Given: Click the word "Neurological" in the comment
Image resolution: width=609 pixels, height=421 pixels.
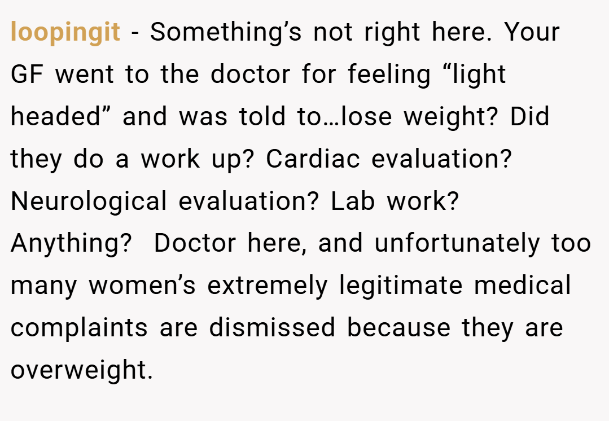Looking at the screenshot, I should pyautogui.click(x=89, y=201).
